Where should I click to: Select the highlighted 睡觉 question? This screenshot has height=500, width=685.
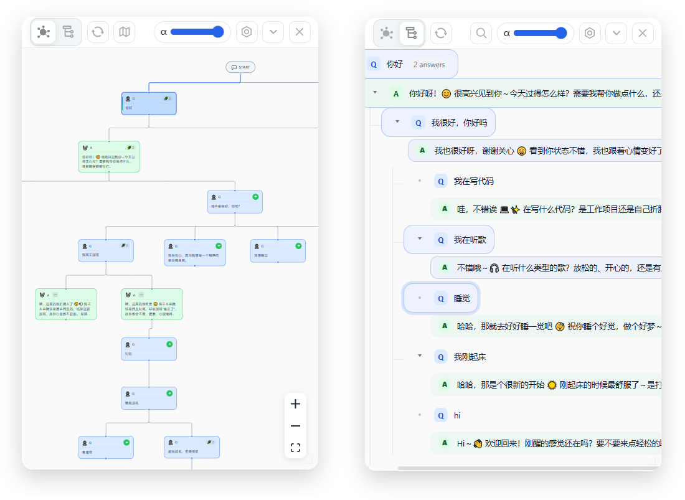[442, 298]
